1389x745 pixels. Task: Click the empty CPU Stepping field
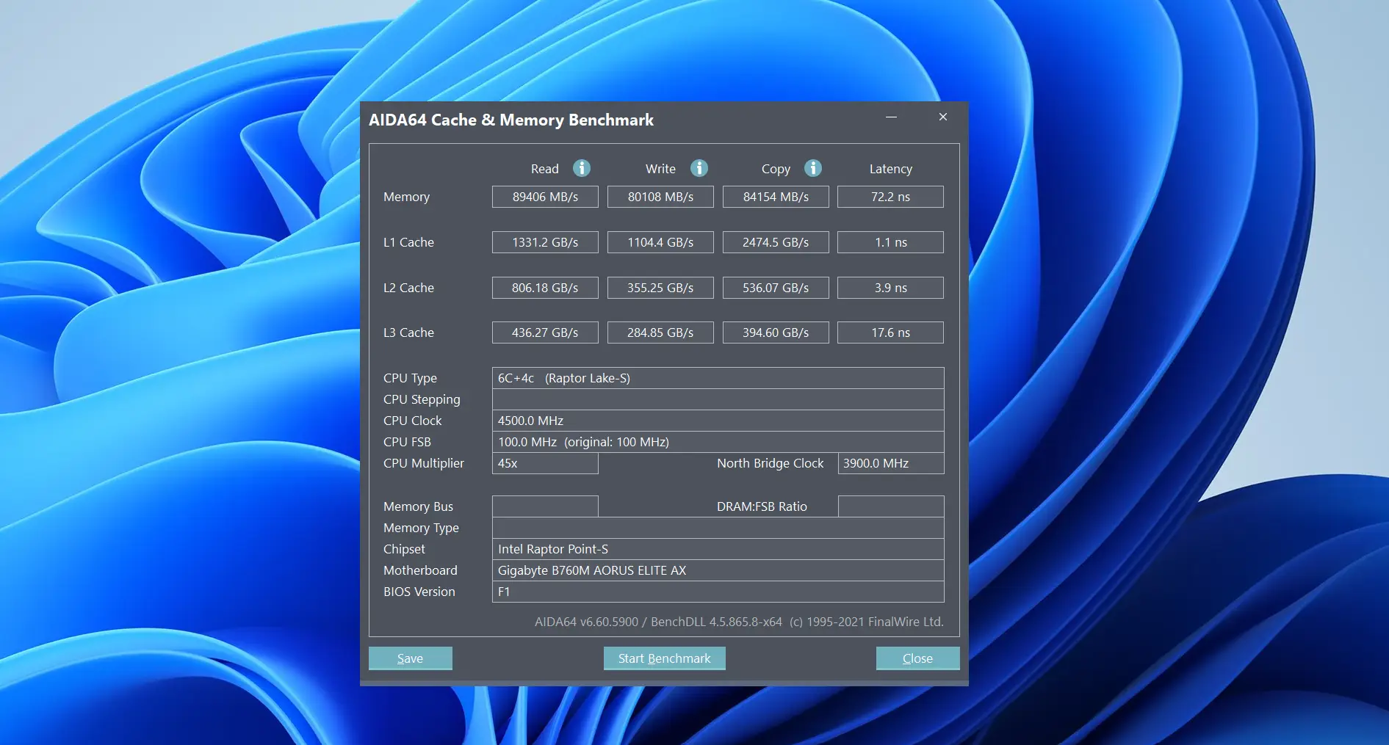[x=718, y=399]
